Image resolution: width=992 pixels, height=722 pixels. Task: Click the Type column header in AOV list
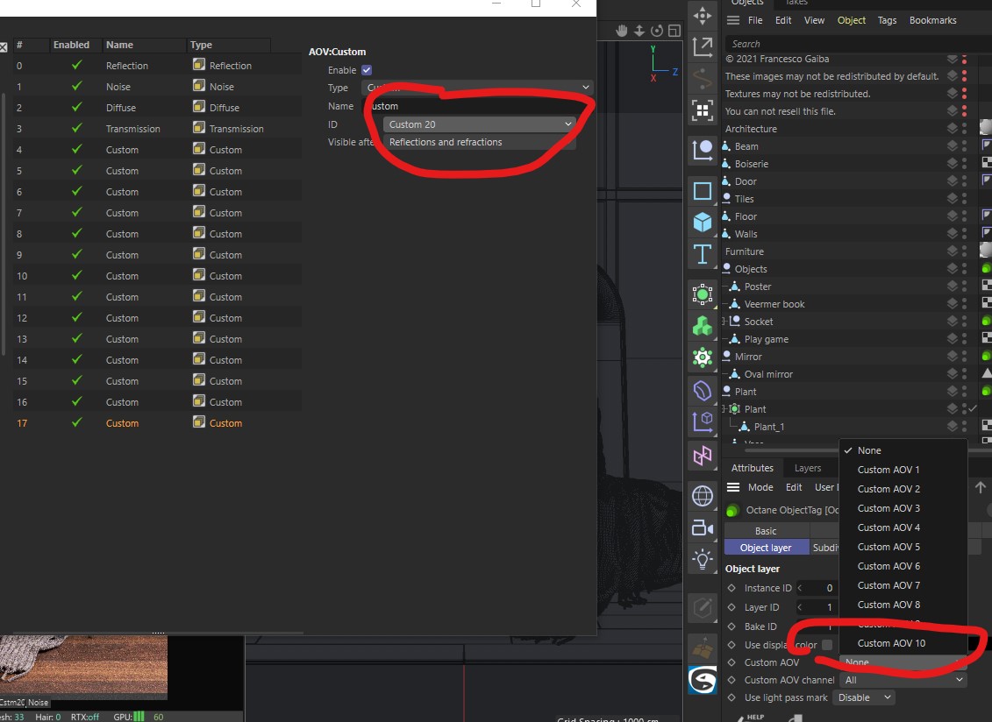(x=230, y=45)
